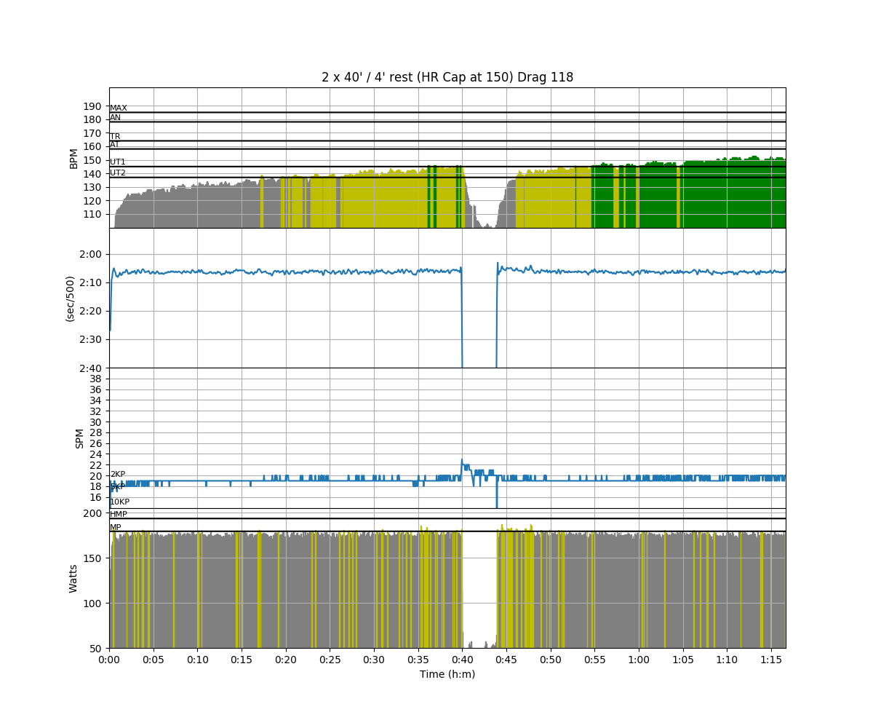This screenshot has height=728, width=873.
Task: Click the 2KP power reference label
Action: click(x=117, y=475)
